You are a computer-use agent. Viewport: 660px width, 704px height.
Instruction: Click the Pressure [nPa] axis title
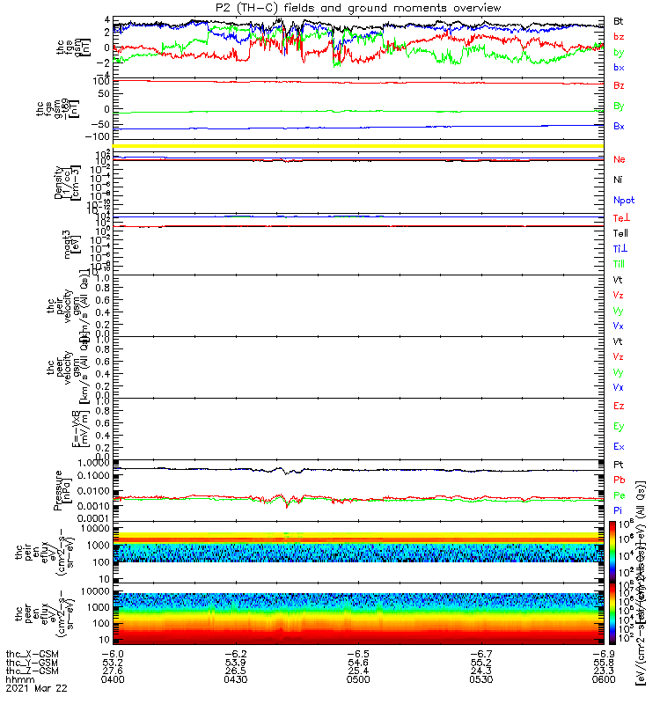62,490
